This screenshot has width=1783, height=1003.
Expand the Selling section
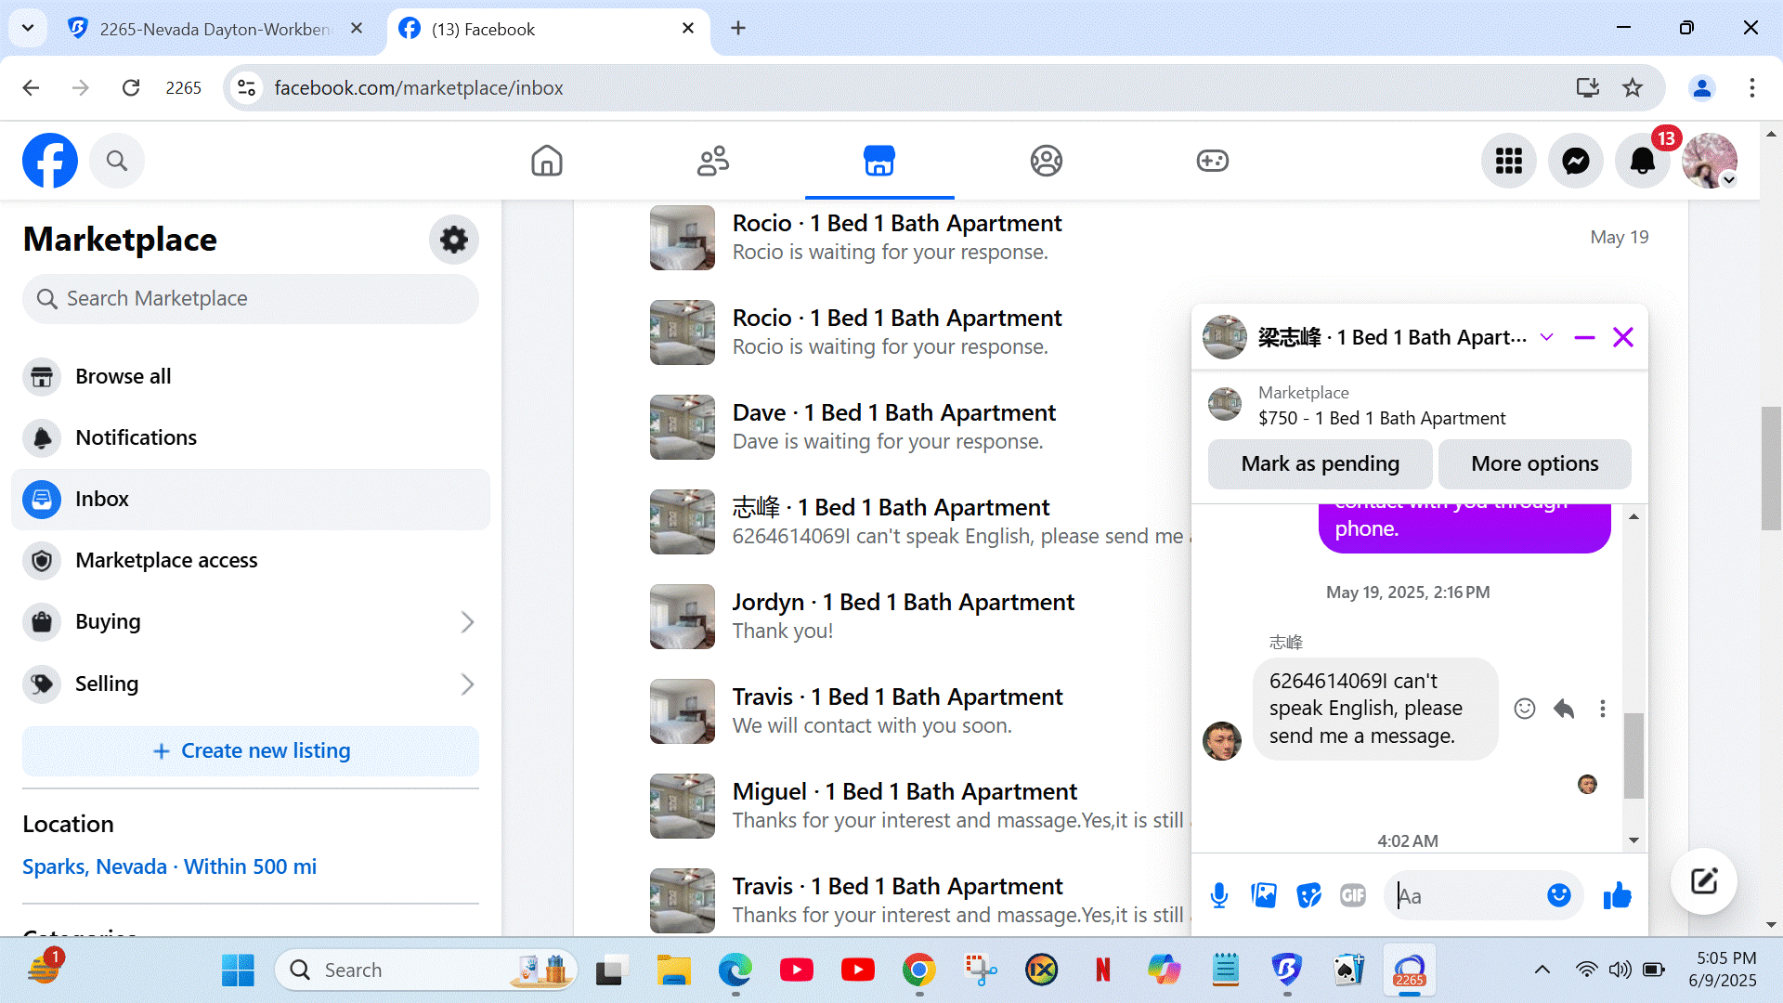467,684
